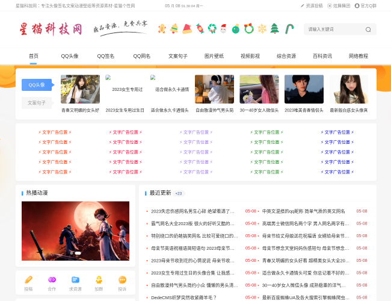
Task: Open the 百科资讯 navigation menu
Action: (322, 56)
